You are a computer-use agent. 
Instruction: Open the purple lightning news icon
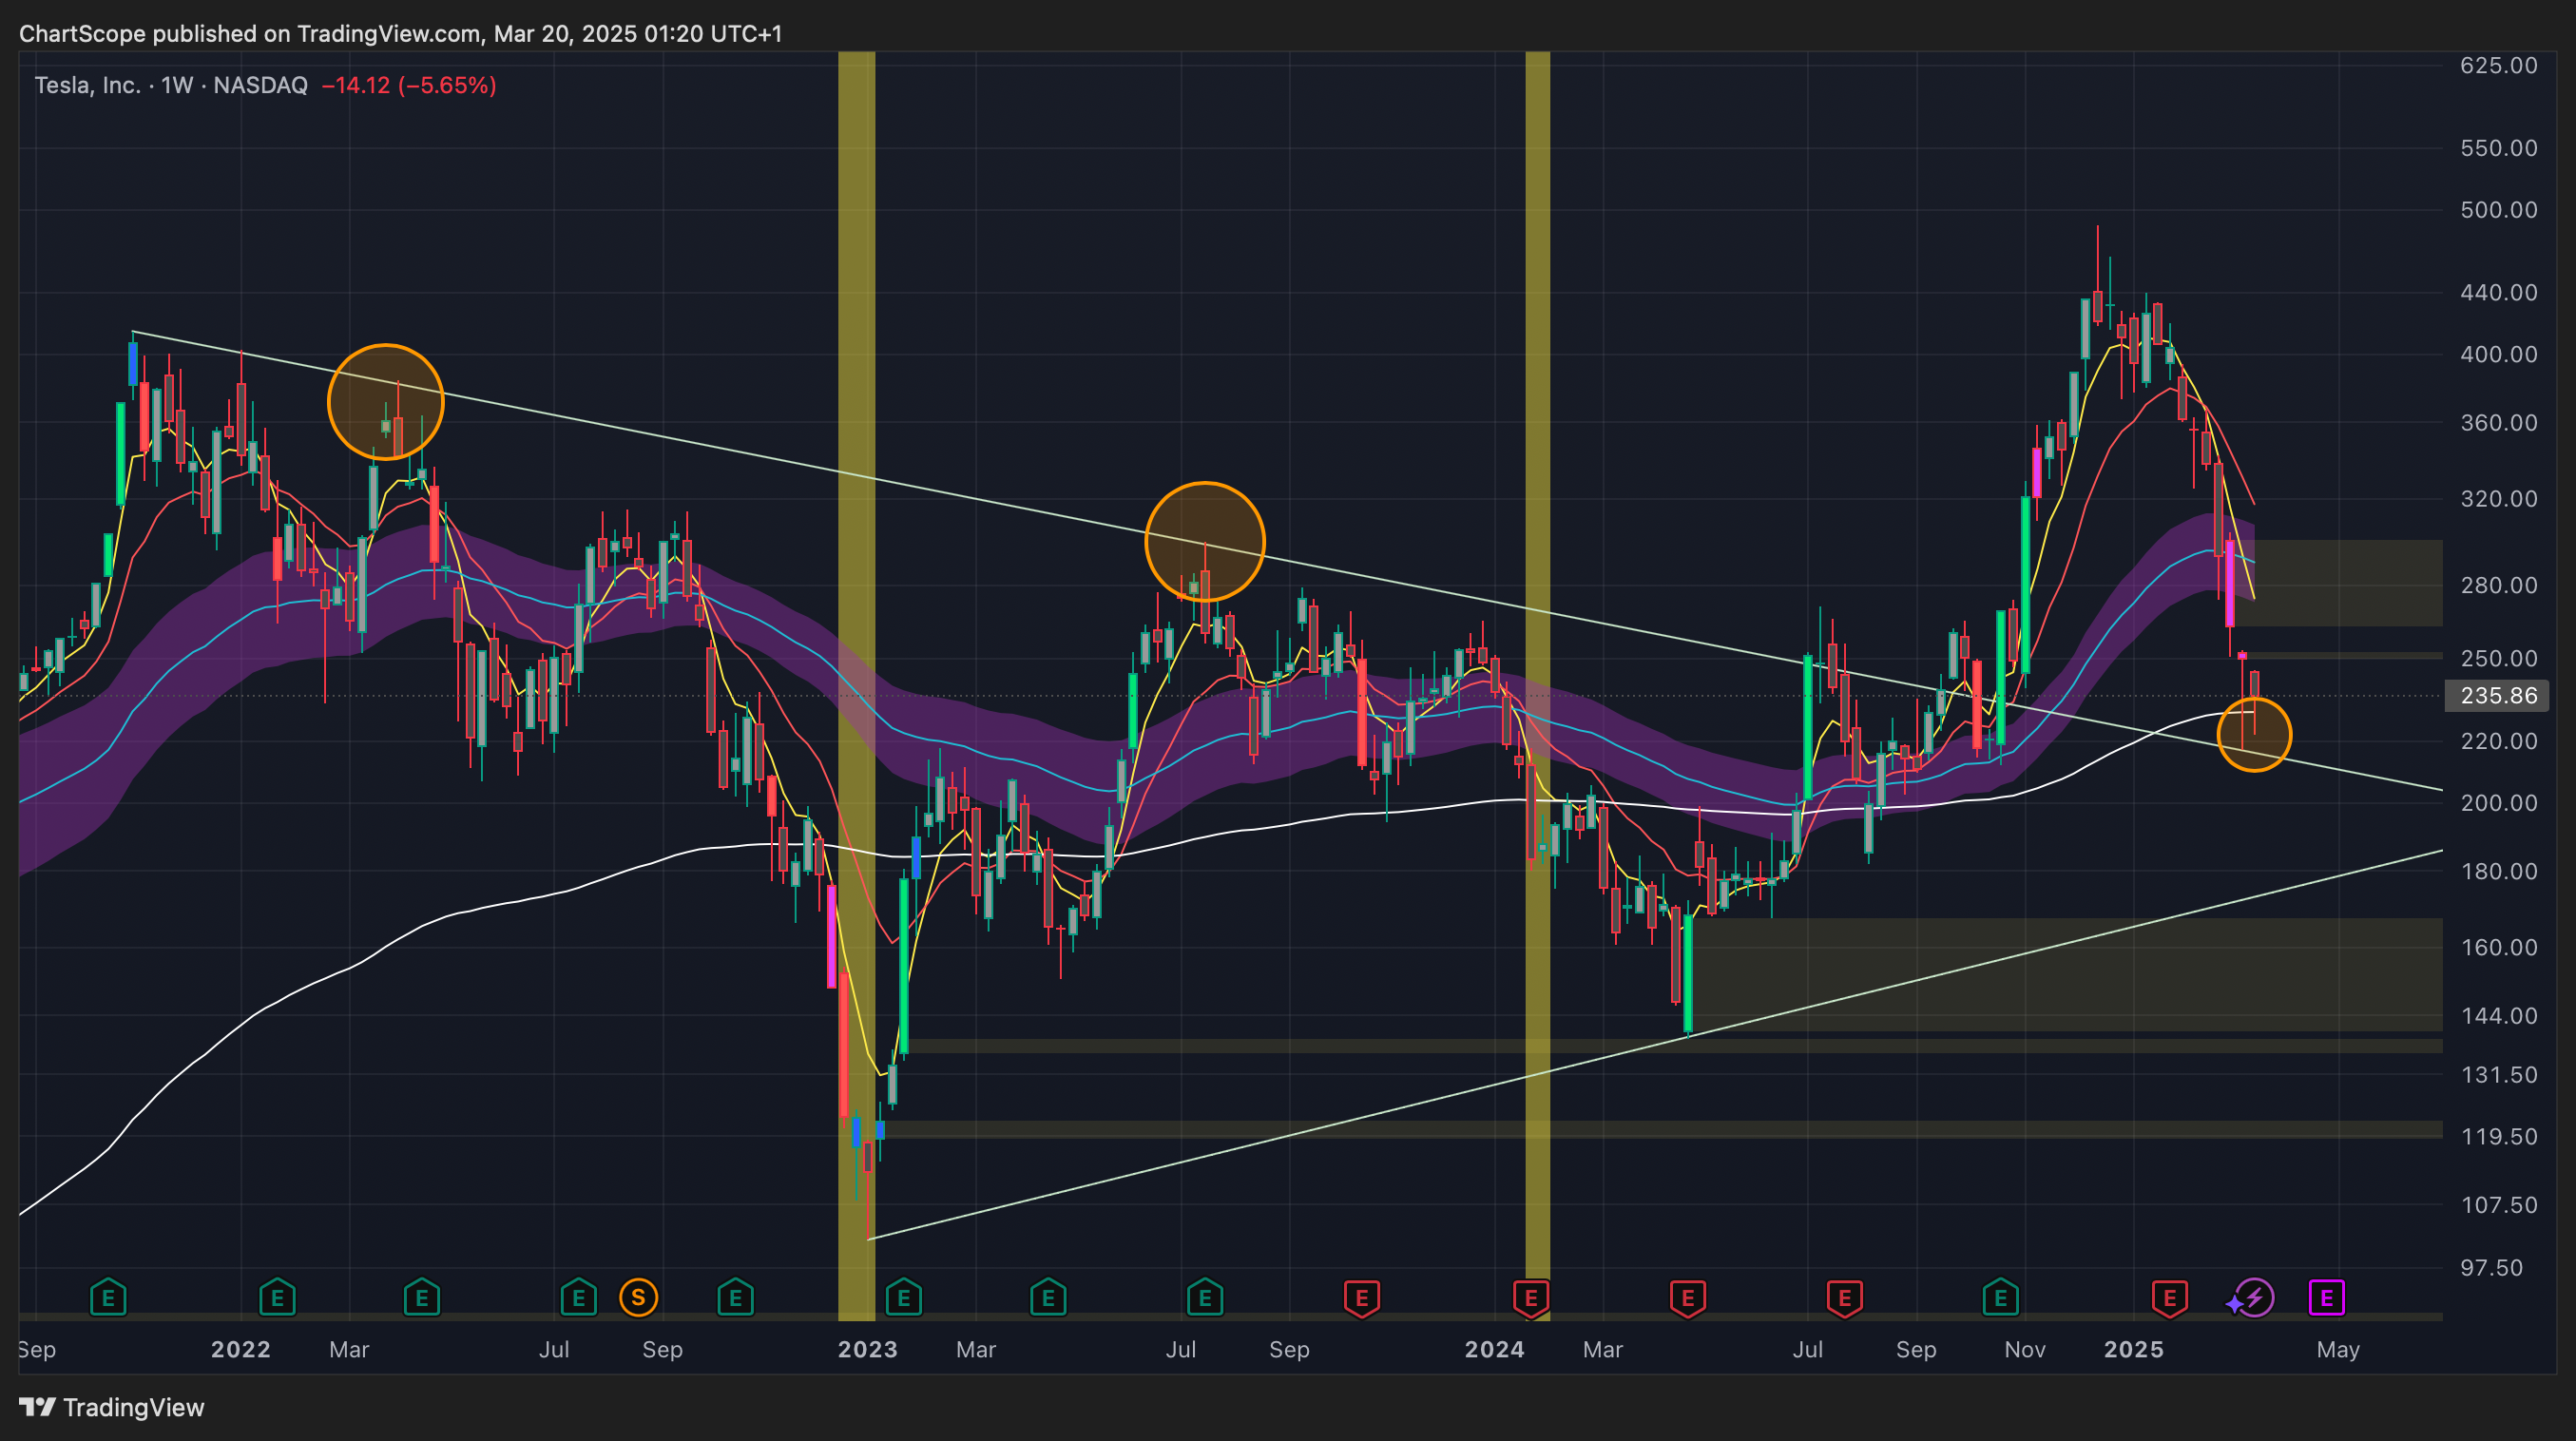click(2254, 1298)
